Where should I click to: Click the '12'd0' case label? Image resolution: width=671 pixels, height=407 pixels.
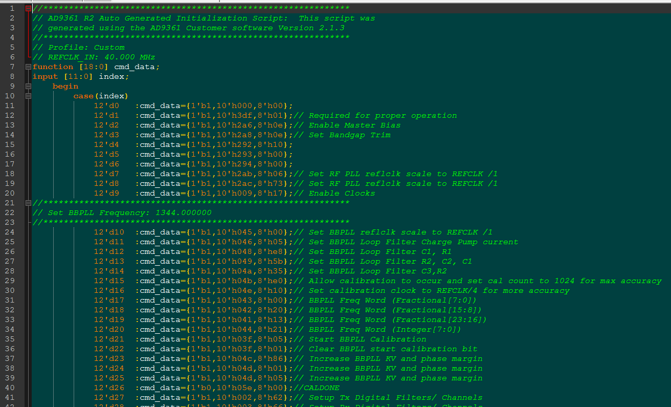tap(107, 106)
